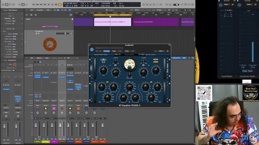This screenshot has height=145, width=259.
Task: Open the plugin settings preset dropdown field
Action: tap(109, 48)
